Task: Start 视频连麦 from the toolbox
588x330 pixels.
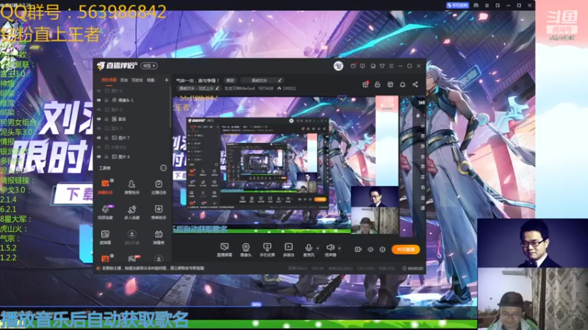Action: [105, 211]
